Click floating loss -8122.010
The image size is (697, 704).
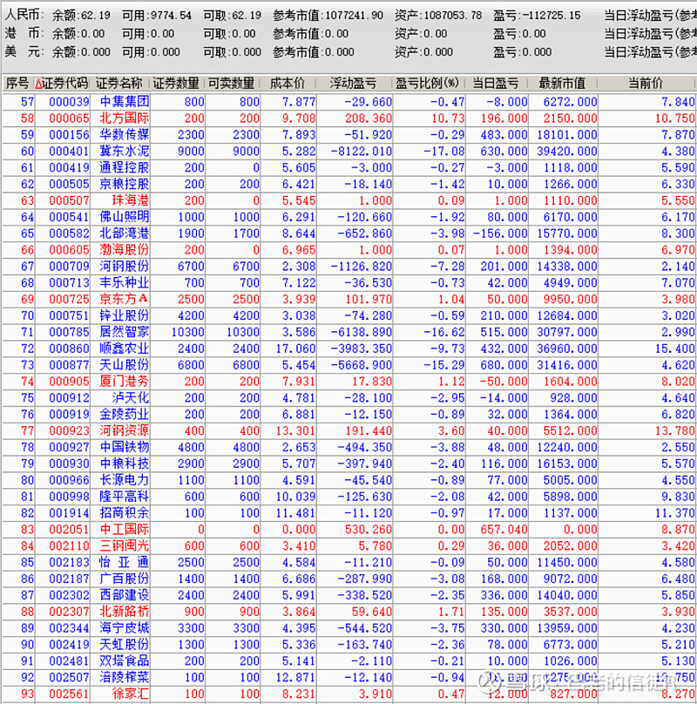(361, 152)
